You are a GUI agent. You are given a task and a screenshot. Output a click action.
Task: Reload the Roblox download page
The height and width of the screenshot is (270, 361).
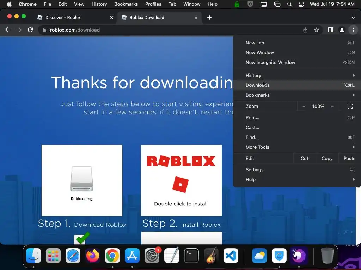tap(30, 30)
